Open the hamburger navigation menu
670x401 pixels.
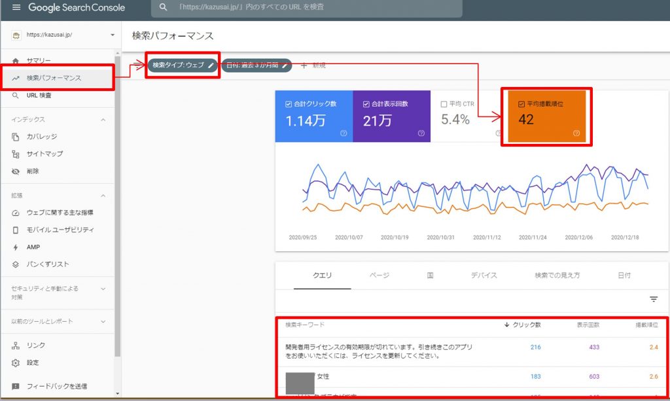tap(16, 8)
